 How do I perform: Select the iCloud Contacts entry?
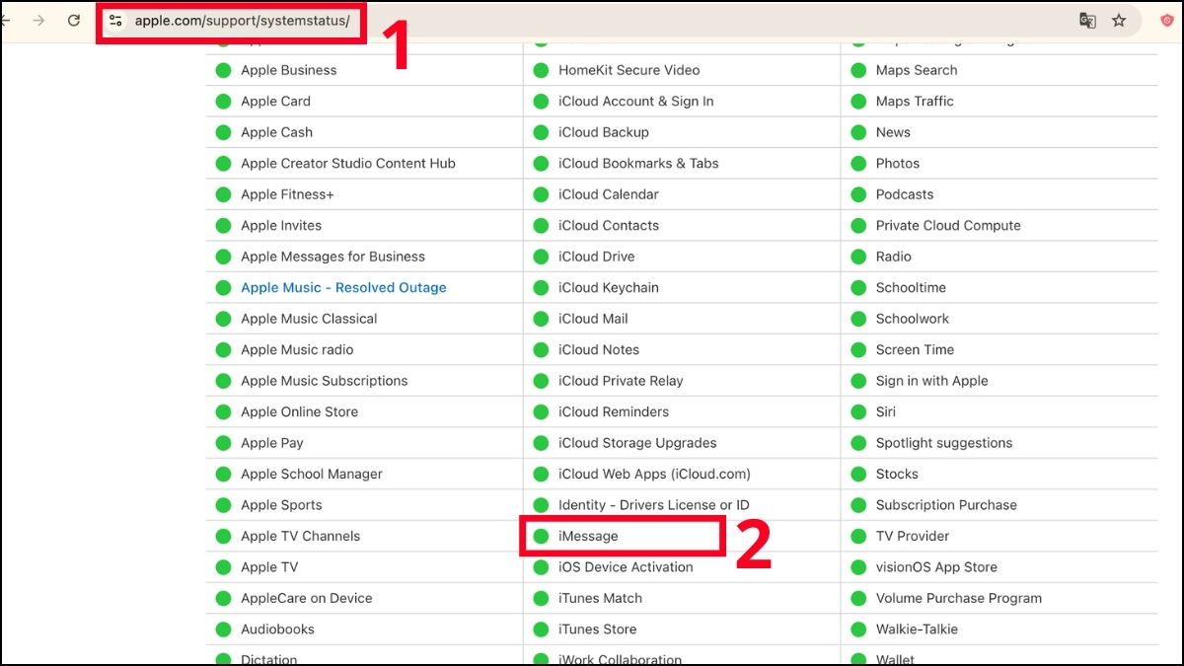(608, 226)
